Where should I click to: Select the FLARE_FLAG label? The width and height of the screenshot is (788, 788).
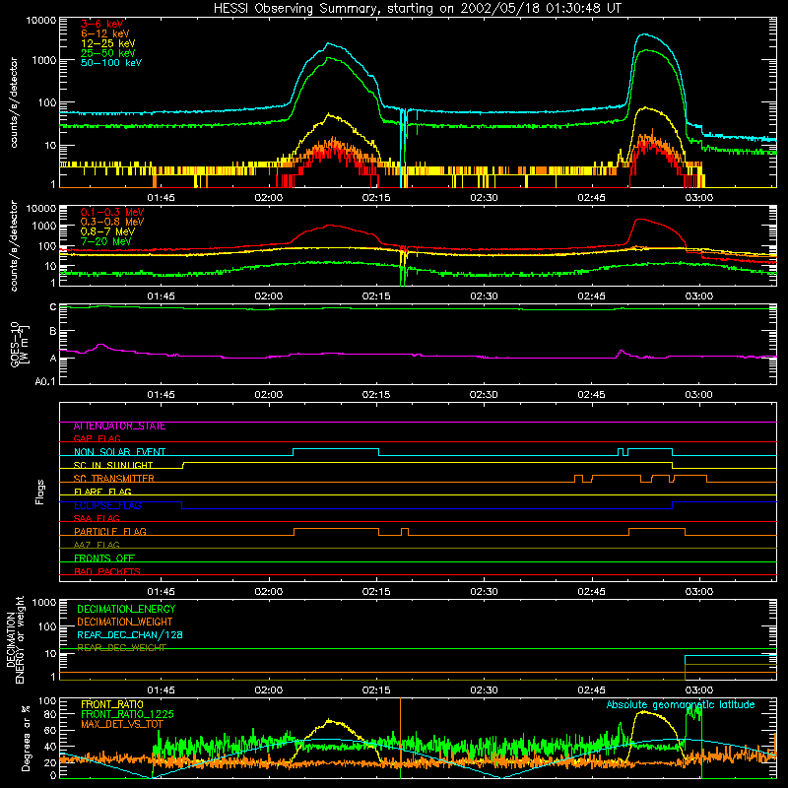coord(102,492)
